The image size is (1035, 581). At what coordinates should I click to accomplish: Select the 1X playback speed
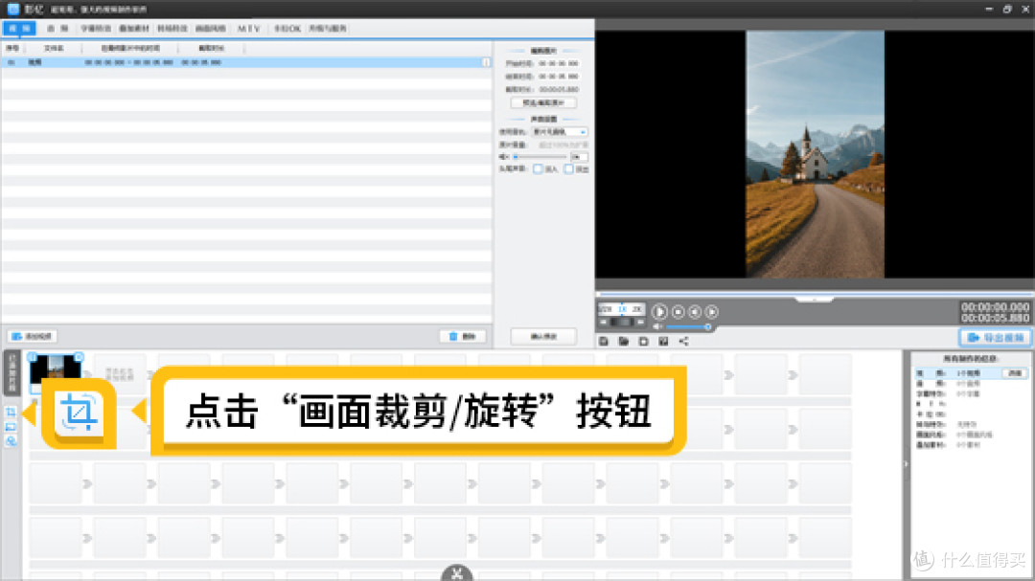(622, 308)
